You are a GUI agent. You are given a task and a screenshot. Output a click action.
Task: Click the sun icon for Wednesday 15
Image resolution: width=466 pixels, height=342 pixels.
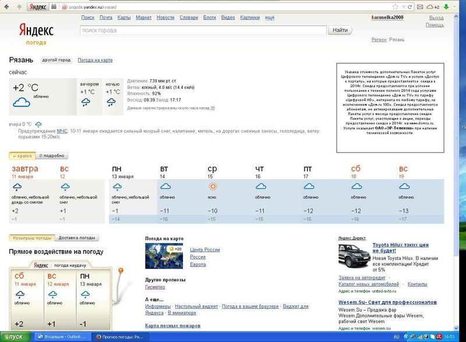coord(213,187)
